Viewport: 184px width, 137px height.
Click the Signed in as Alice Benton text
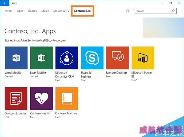(35, 40)
